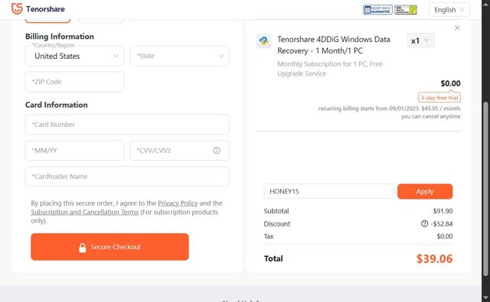This screenshot has height=302, width=490.
Task: Click the Tenorshare logo
Action: pyautogui.click(x=38, y=9)
